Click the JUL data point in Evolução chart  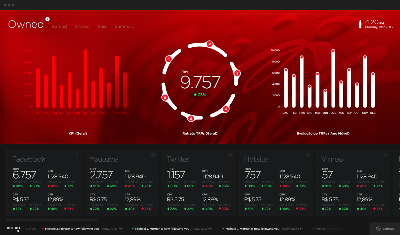tap(333, 51)
